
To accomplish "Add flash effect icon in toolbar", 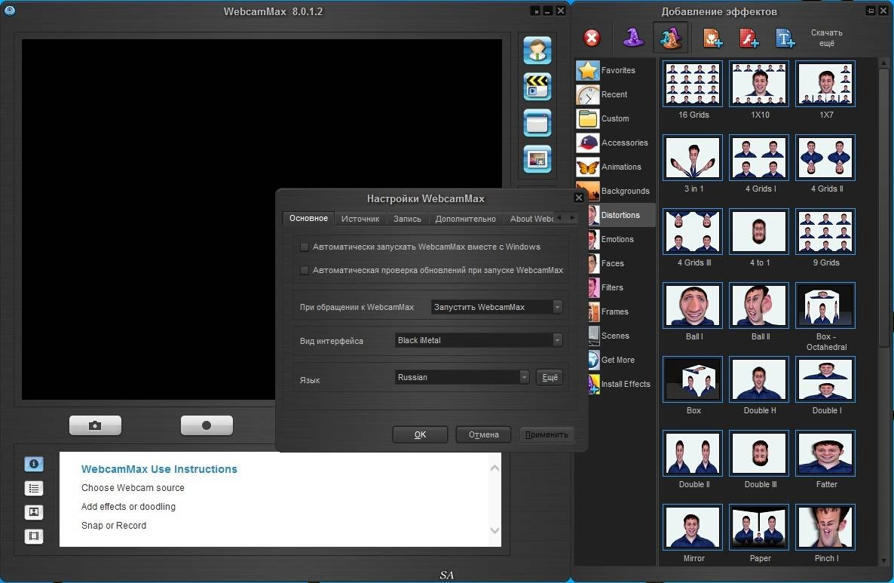I will (749, 38).
